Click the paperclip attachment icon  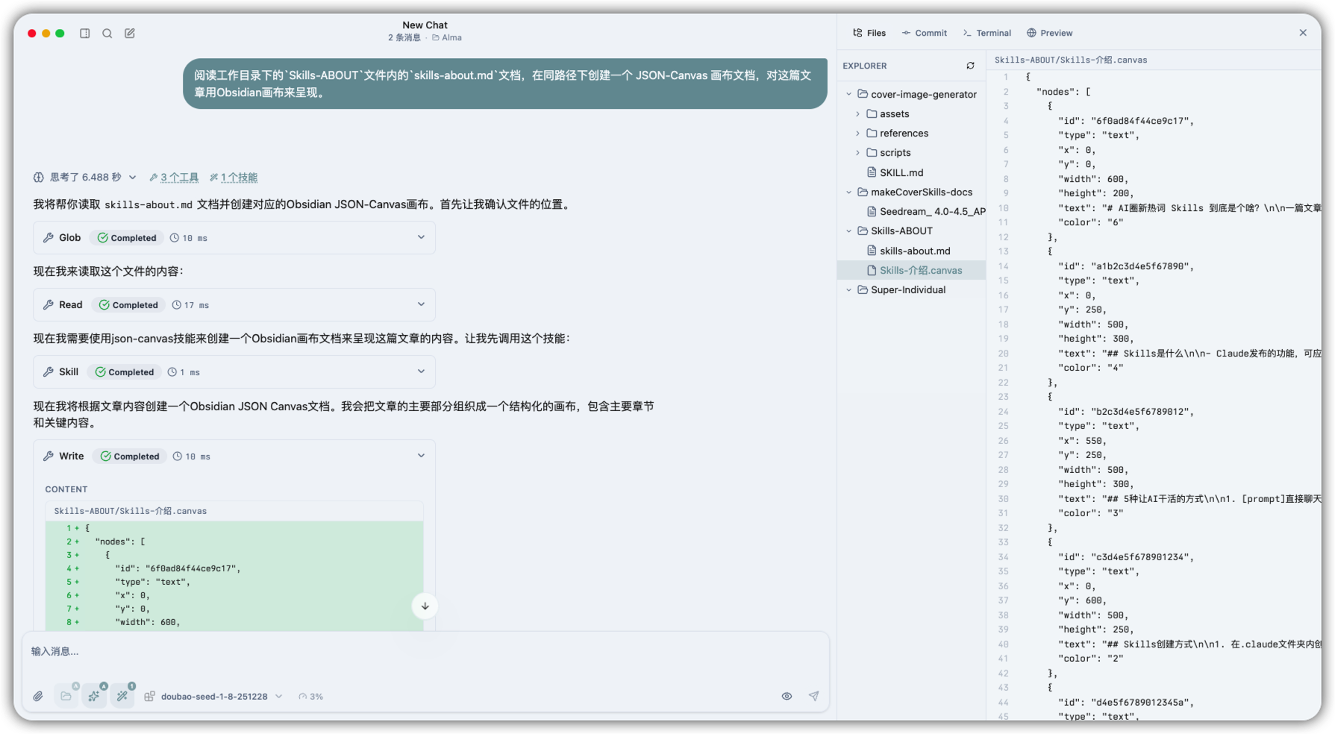pyautogui.click(x=38, y=696)
